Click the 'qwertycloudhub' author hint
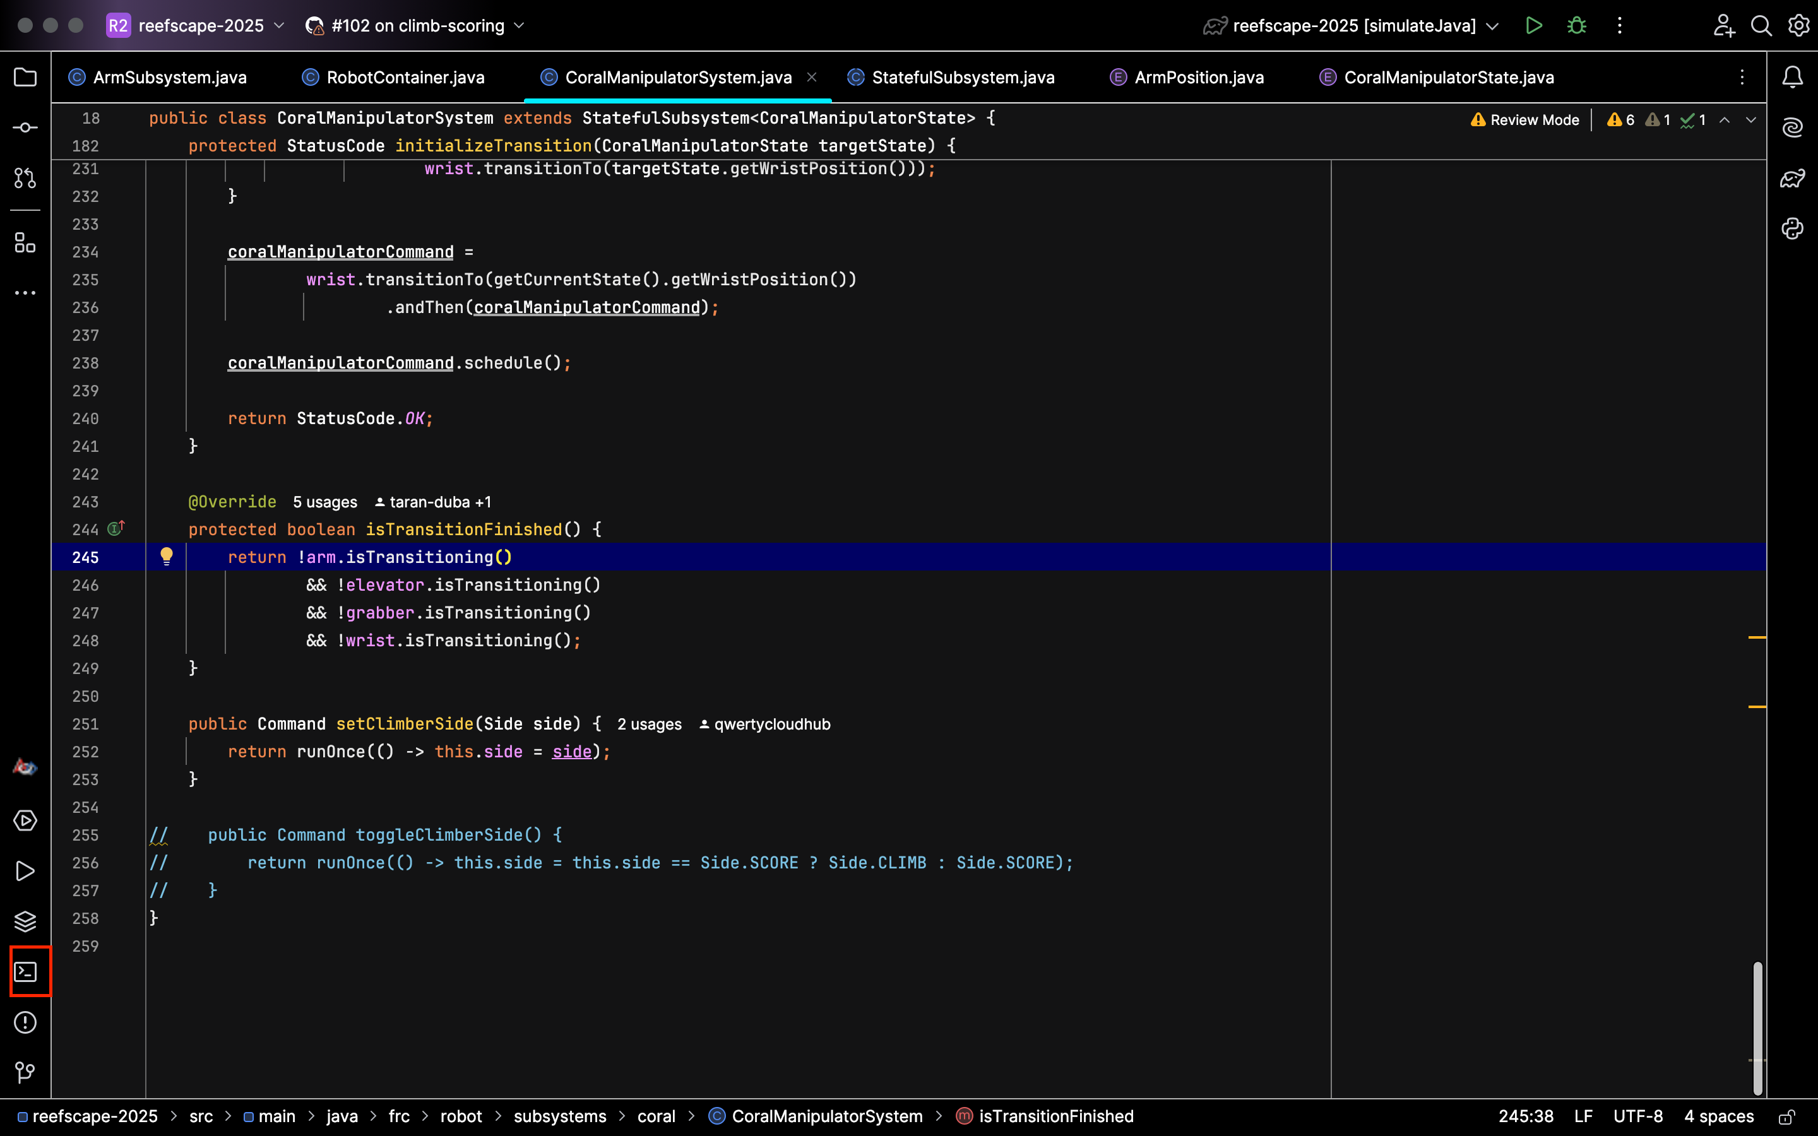This screenshot has height=1136, width=1818. (765, 725)
